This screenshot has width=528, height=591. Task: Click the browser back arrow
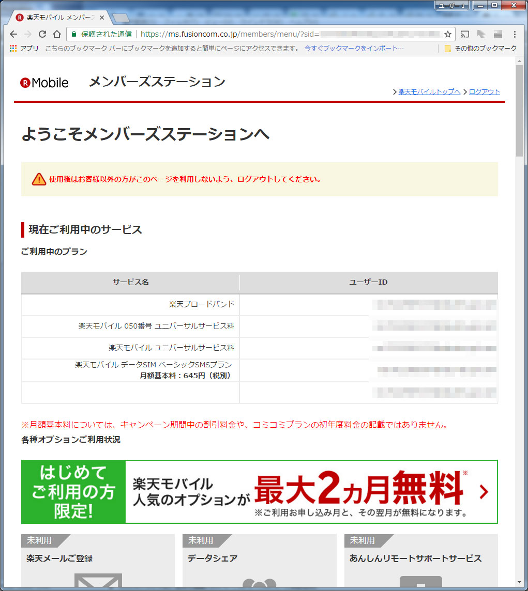(13, 34)
